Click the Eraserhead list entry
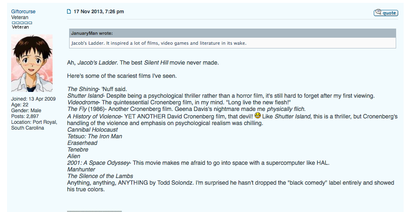 82,143
